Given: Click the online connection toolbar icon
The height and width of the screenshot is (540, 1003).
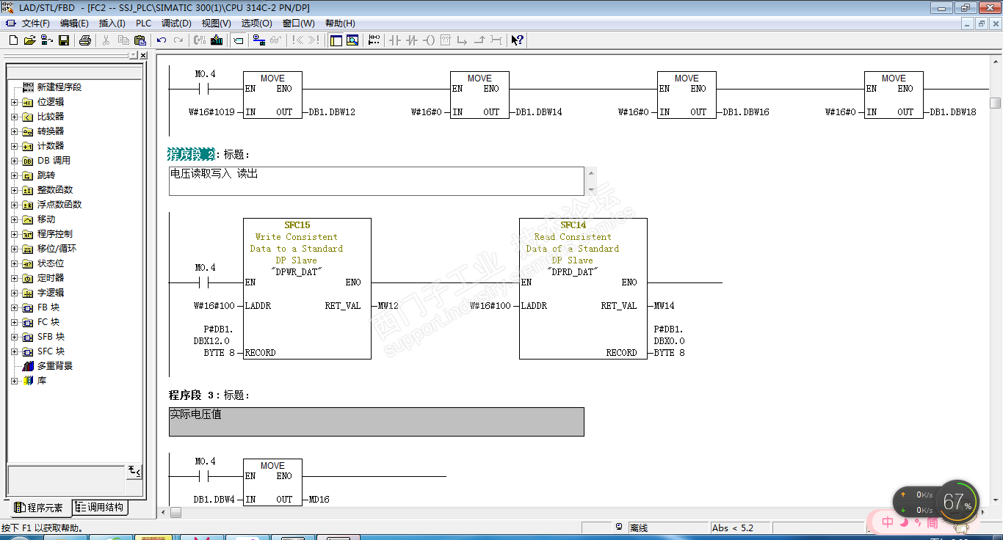Looking at the screenshot, I should coord(259,40).
